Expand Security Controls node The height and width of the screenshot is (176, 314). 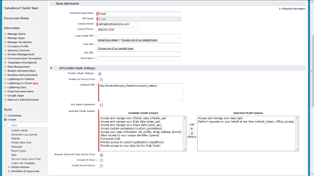click(5, 50)
